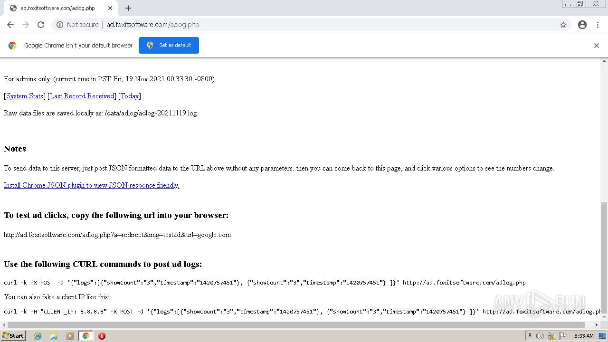Select the Chrome taskbar button
This screenshot has width=608, height=342.
click(x=85, y=336)
